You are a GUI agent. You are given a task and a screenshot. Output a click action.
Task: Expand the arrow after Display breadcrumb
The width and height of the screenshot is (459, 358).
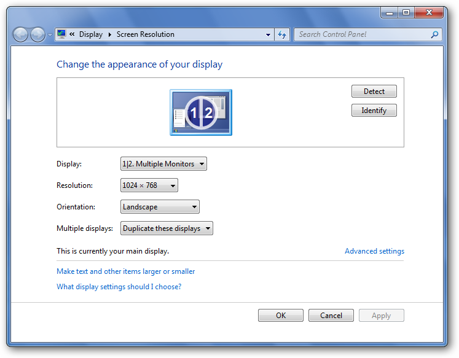[110, 34]
